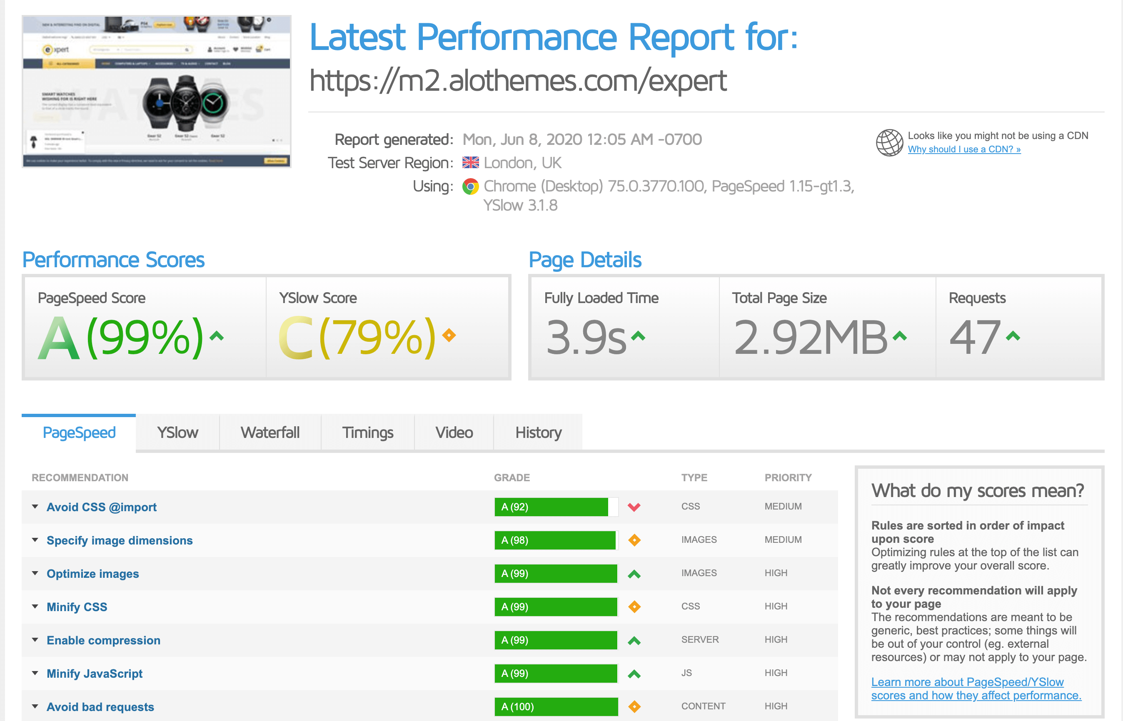1123x721 pixels.
Task: Click the A (92) grade bar
Action: pyautogui.click(x=555, y=507)
